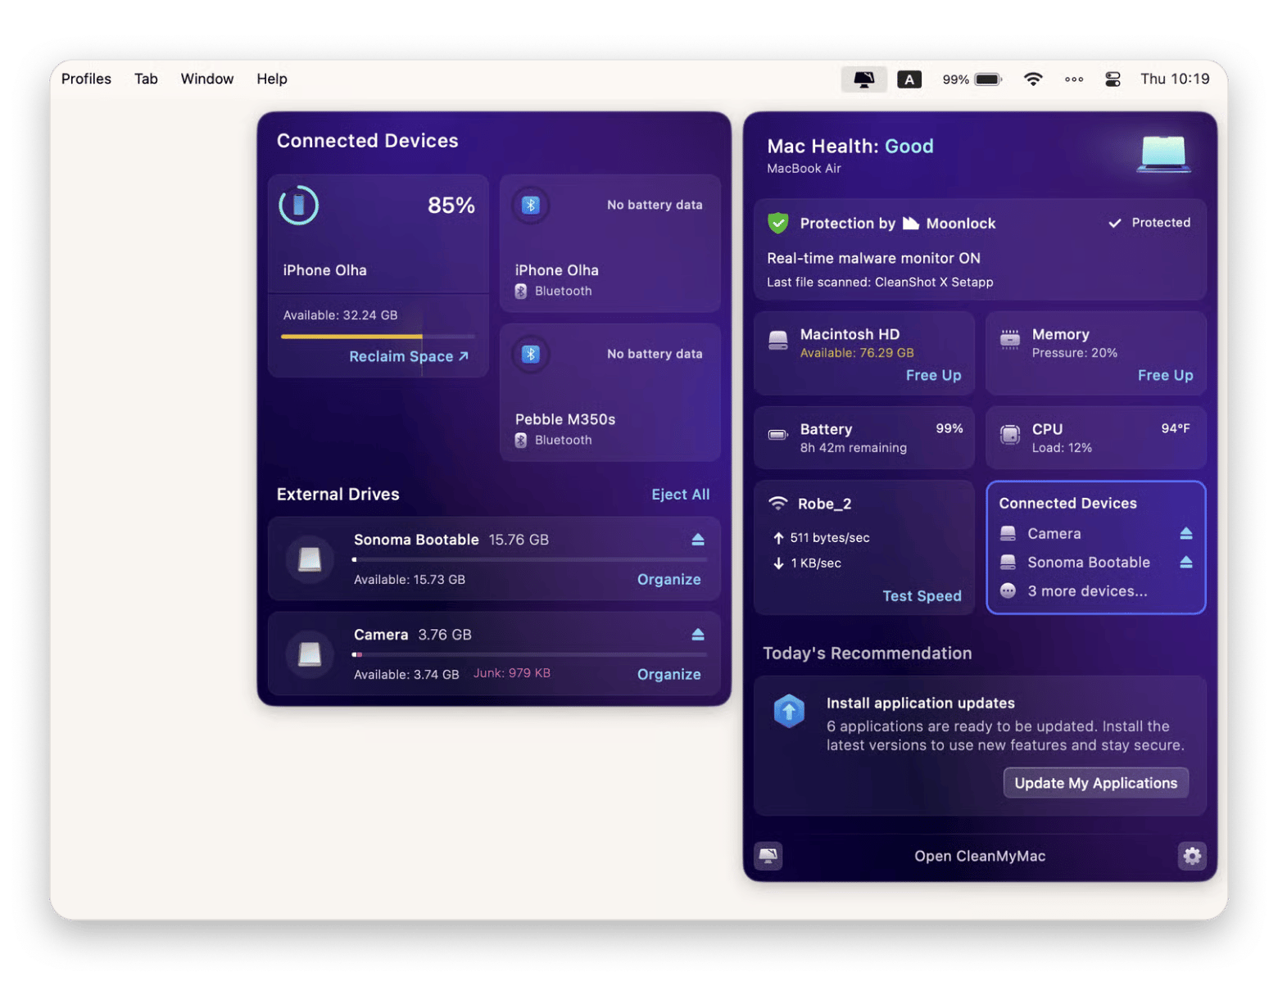Click the 1 KB/sec download value
This screenshot has width=1278, height=986.
[816, 563]
